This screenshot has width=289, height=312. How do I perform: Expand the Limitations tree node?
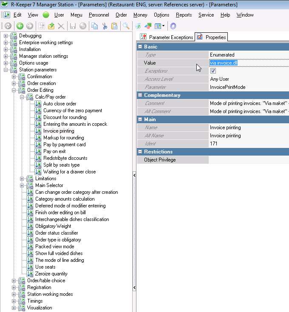click(22, 179)
